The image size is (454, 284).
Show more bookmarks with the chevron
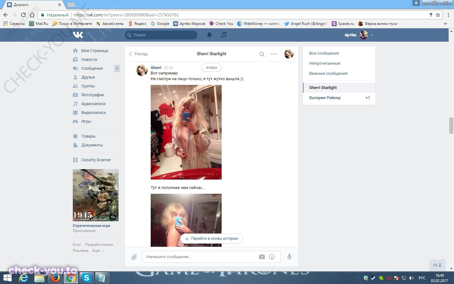point(445,24)
